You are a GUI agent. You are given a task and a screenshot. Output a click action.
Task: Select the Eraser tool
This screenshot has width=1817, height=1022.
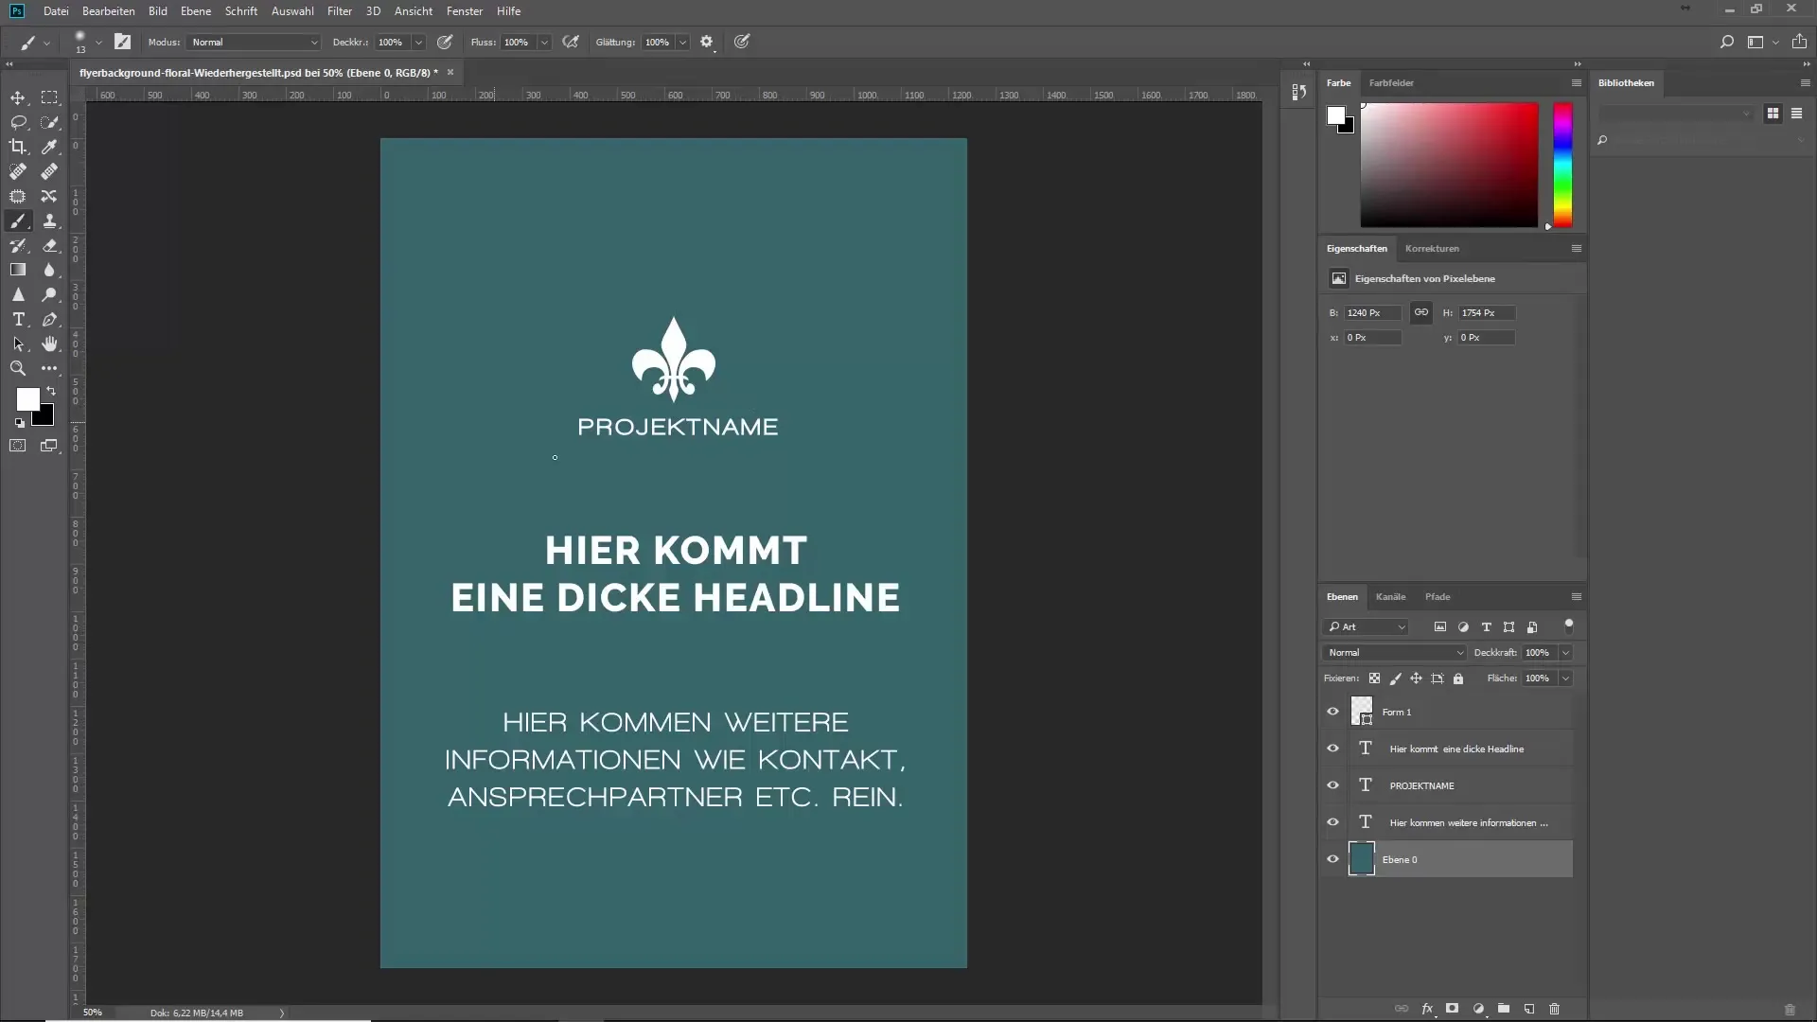pos(49,245)
